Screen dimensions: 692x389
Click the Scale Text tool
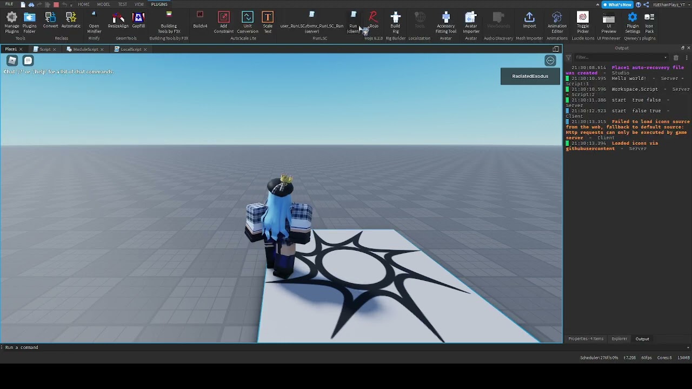(x=268, y=23)
